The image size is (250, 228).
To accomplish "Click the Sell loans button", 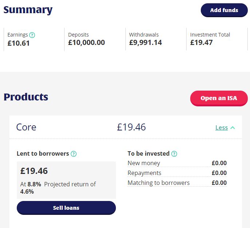I will click(66, 208).
